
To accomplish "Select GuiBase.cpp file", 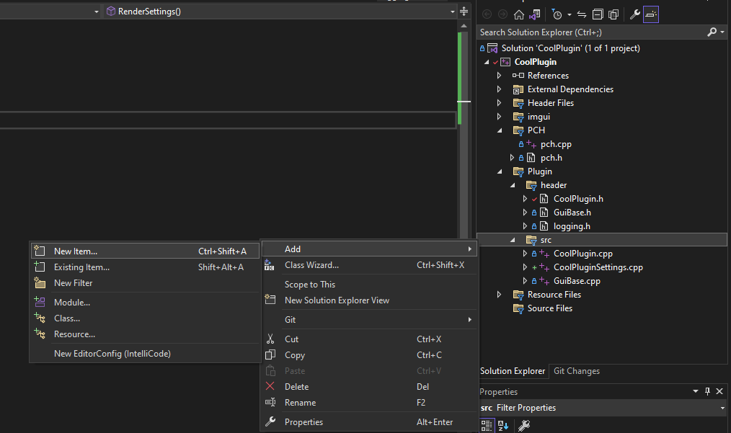I will (x=577, y=280).
